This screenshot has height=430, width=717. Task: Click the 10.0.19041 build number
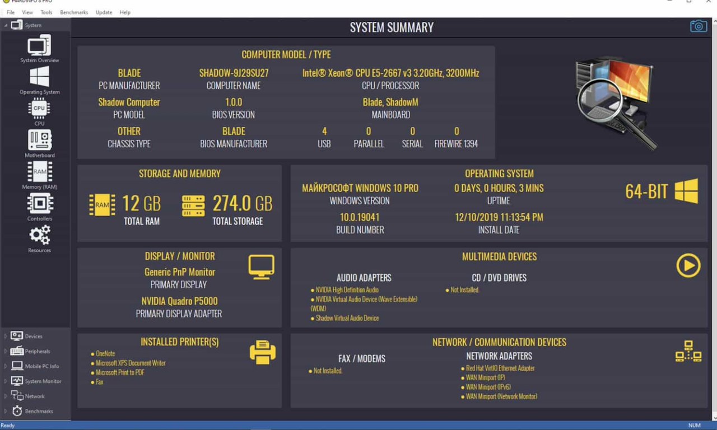point(360,217)
